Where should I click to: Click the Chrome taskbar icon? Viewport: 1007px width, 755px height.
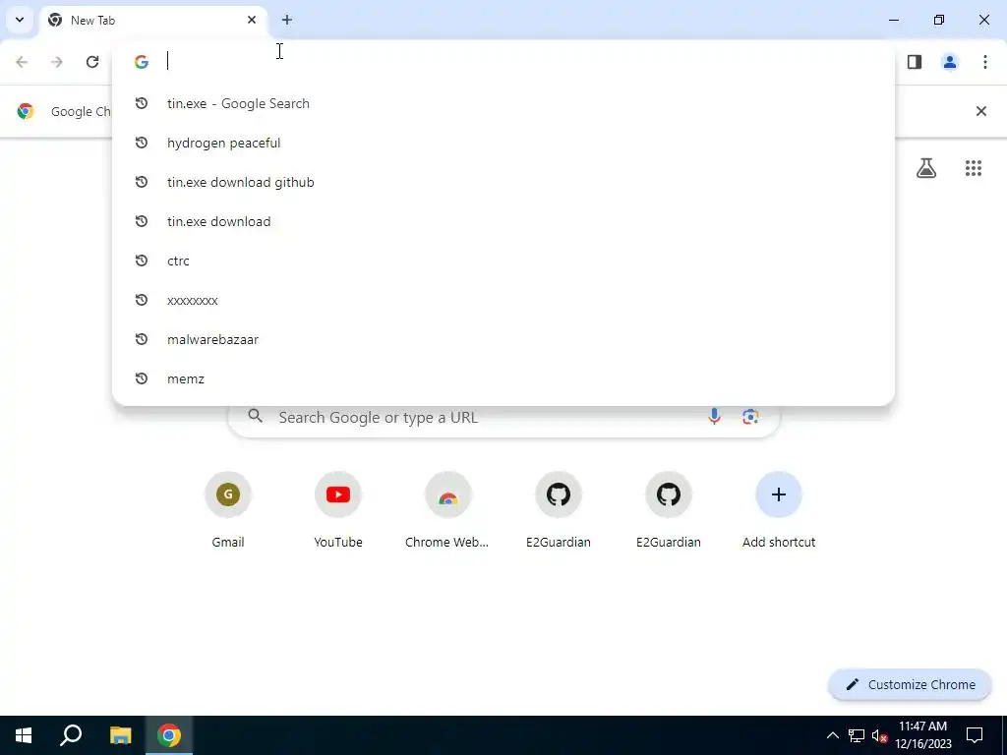[x=169, y=735]
